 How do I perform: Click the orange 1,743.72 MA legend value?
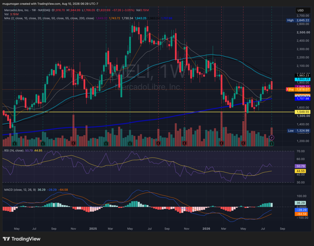[x=115, y=18]
